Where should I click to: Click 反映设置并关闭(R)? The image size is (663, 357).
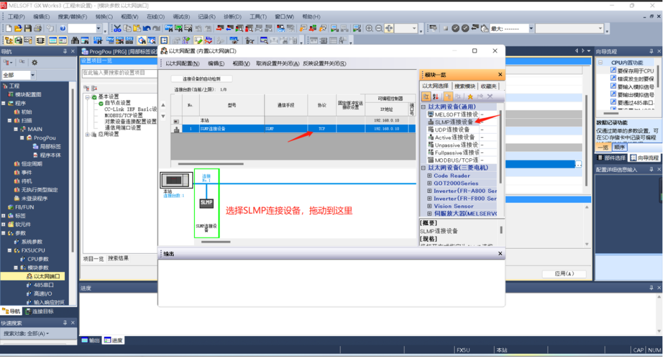(324, 63)
